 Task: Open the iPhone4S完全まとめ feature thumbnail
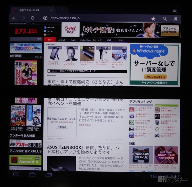click(141, 155)
